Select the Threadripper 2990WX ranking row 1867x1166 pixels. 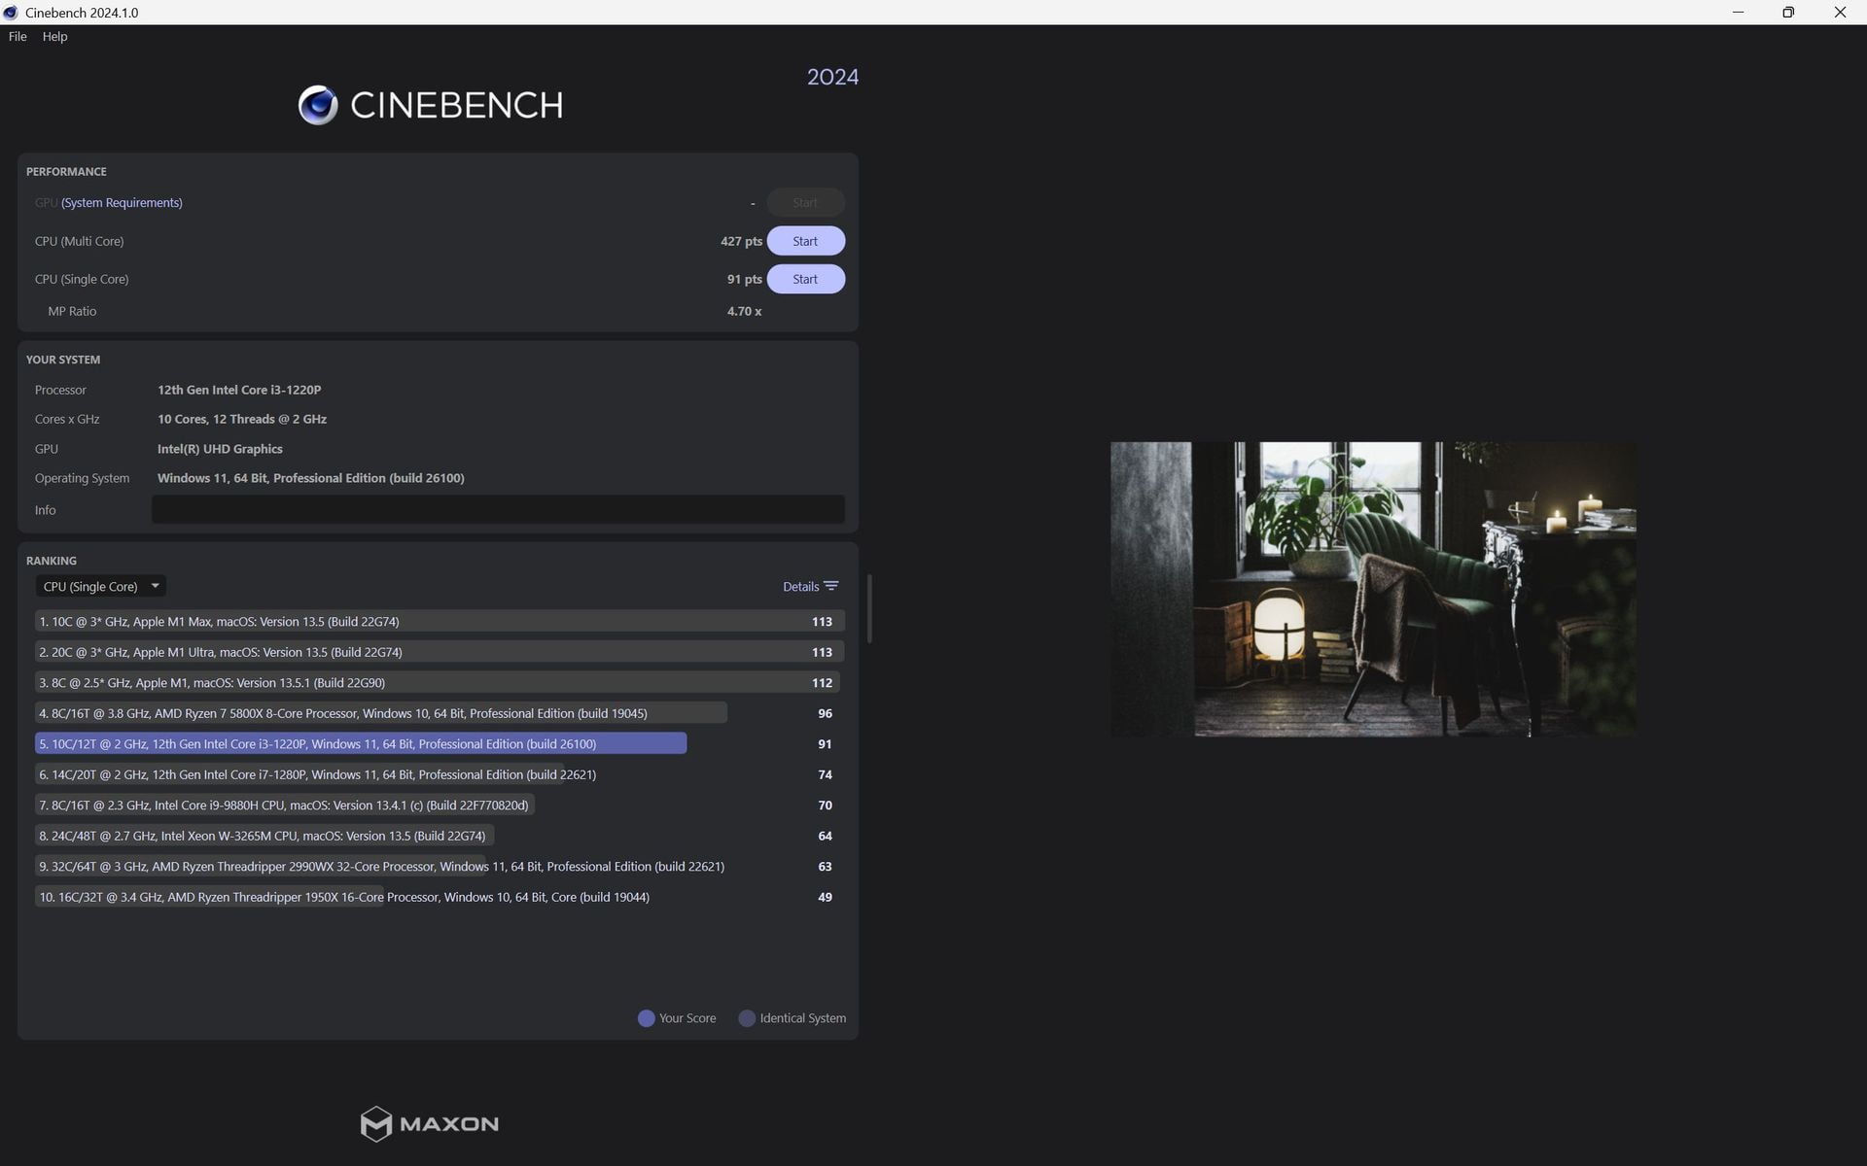coord(440,866)
